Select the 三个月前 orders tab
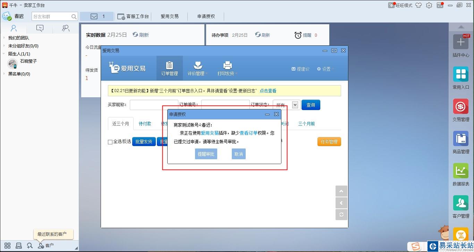 point(306,124)
